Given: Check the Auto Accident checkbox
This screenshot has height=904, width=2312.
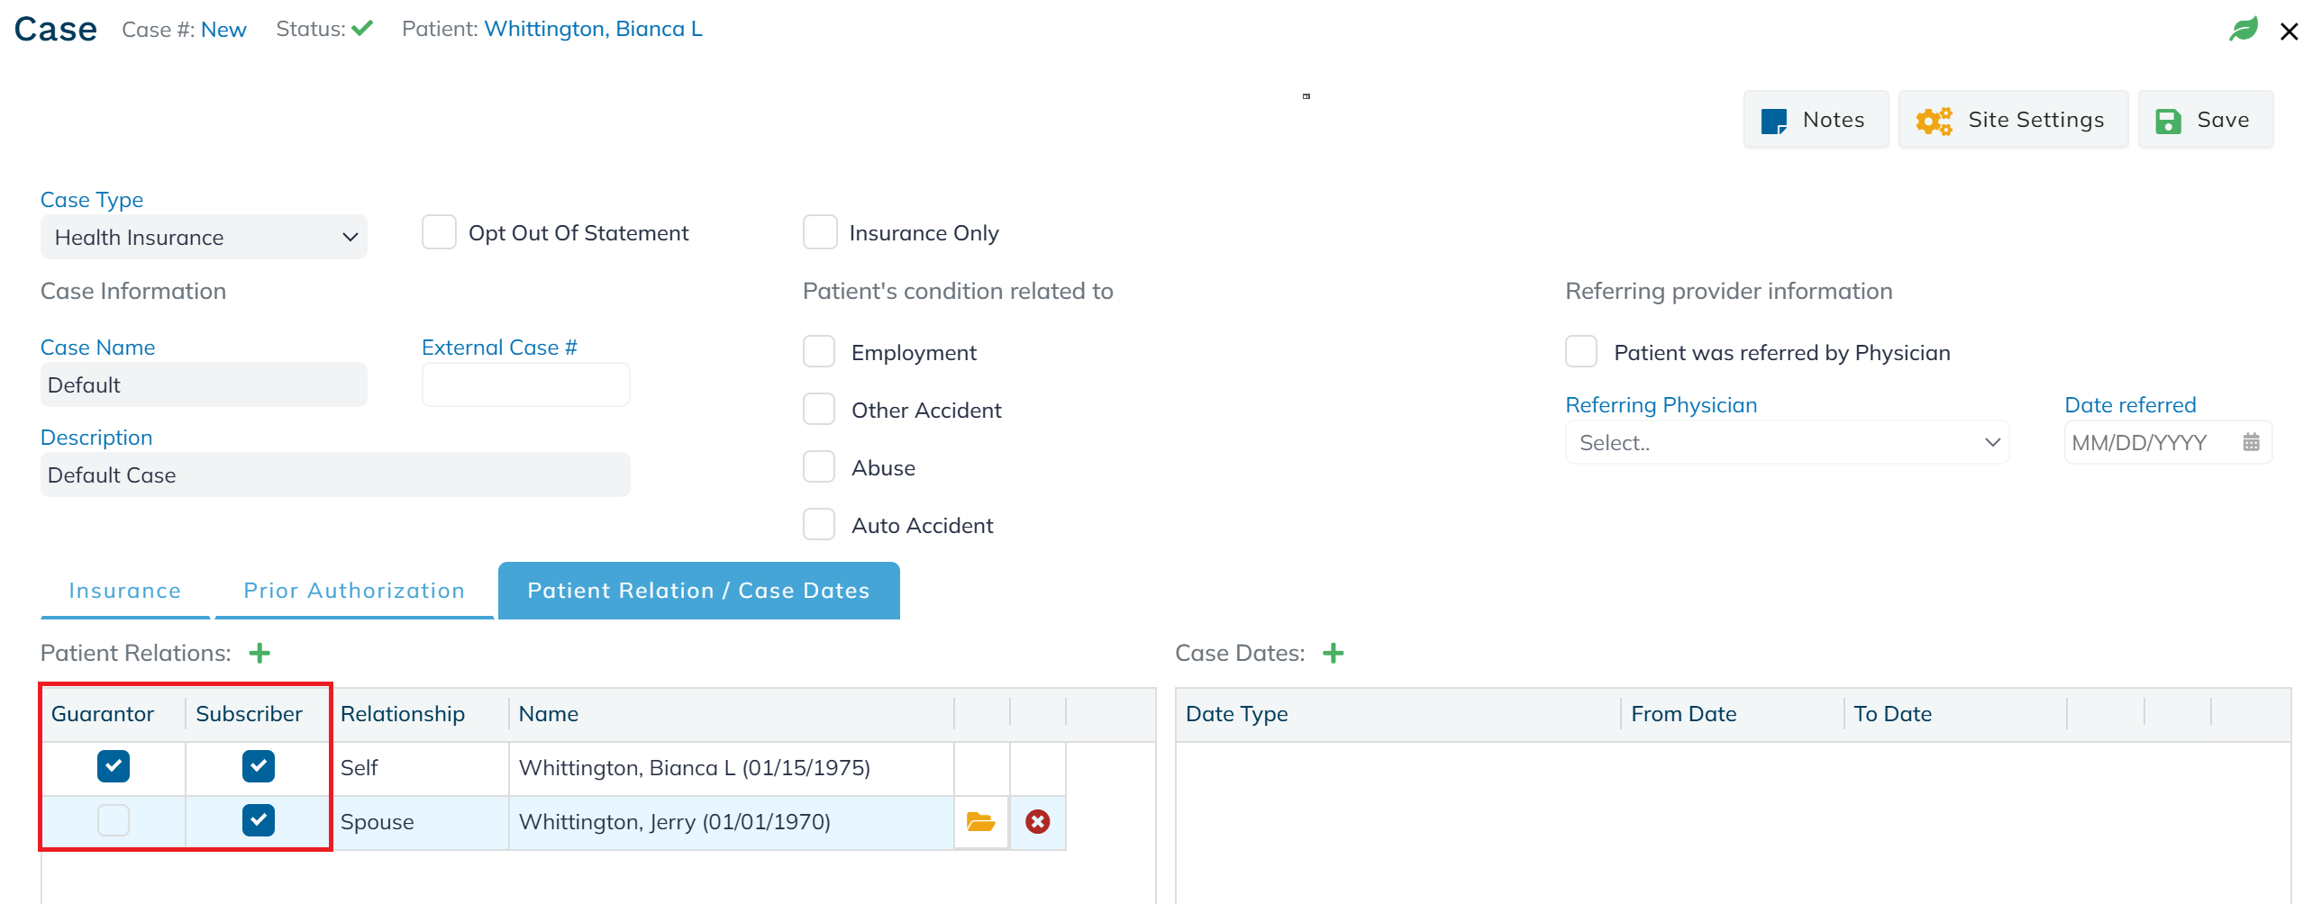Looking at the screenshot, I should [x=819, y=525].
